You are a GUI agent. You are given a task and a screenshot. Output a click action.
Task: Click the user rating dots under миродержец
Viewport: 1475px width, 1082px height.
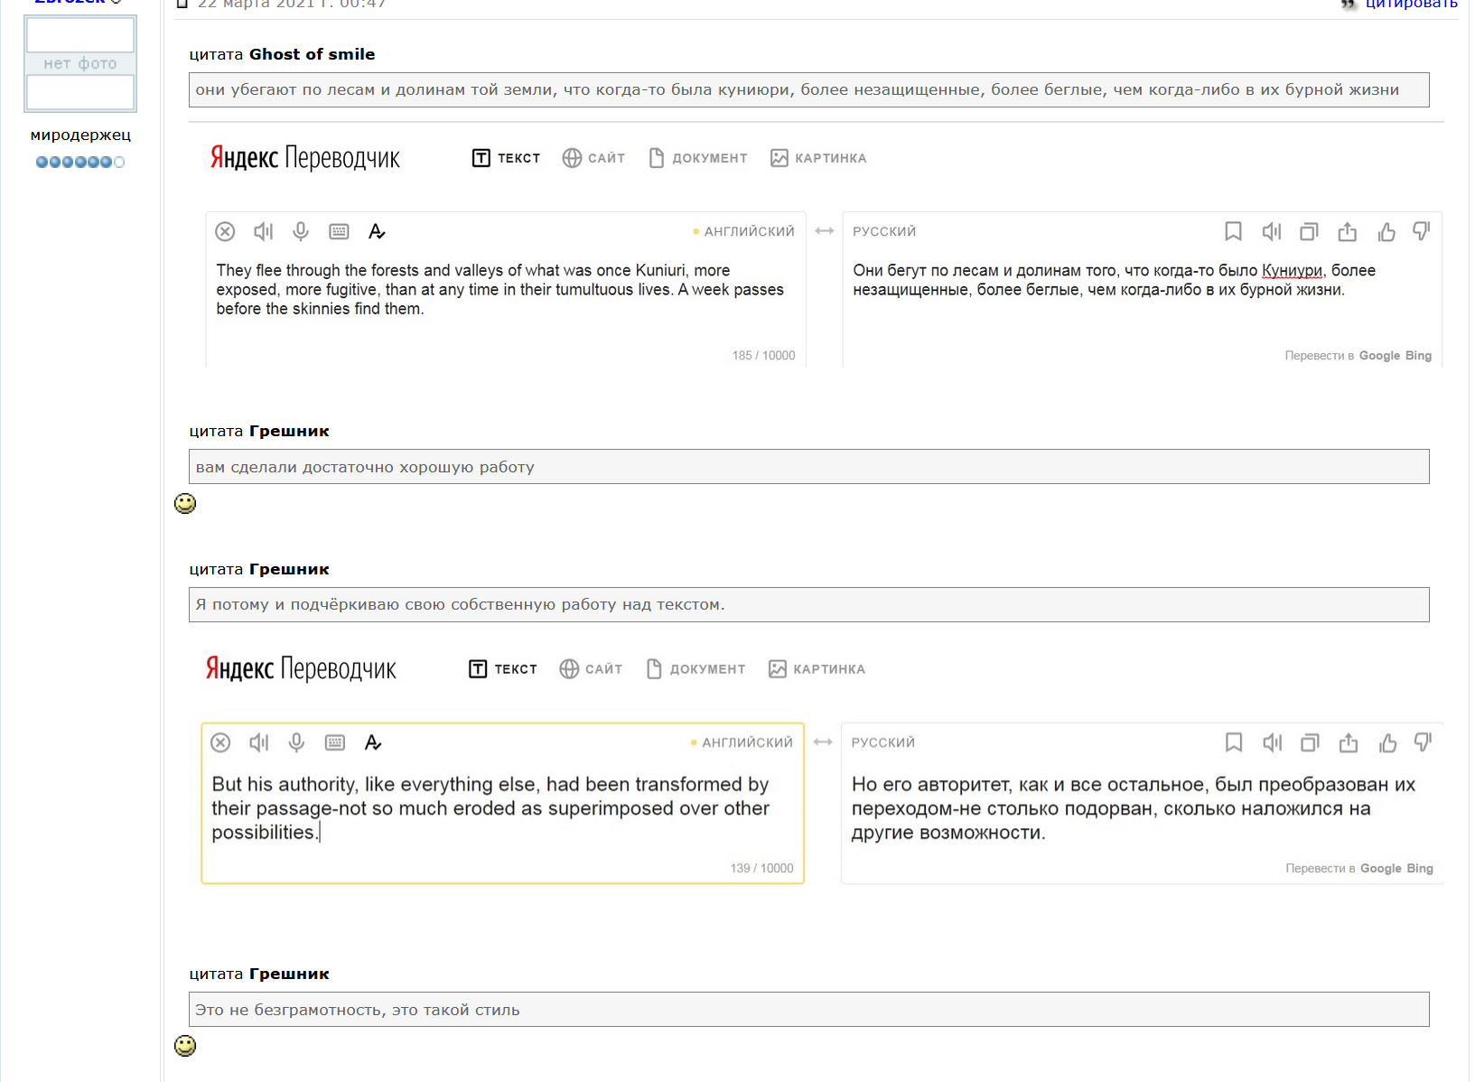click(80, 163)
